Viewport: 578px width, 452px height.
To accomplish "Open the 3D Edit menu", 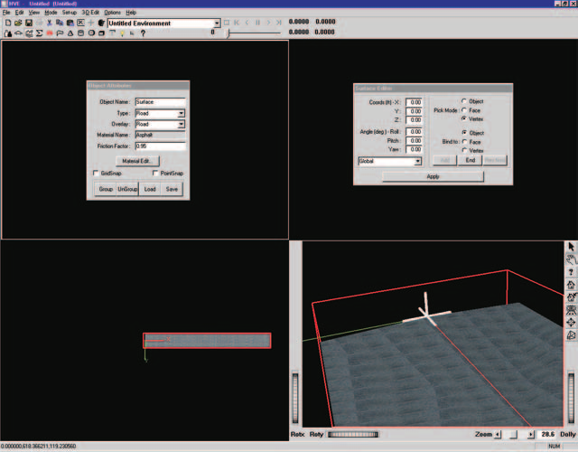I will (x=90, y=13).
